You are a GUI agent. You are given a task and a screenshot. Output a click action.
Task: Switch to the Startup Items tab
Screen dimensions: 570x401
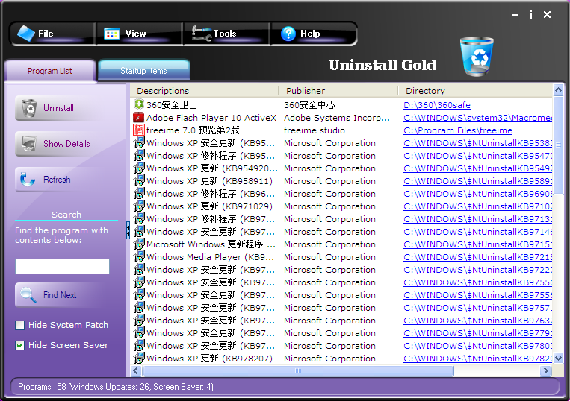pyautogui.click(x=143, y=71)
